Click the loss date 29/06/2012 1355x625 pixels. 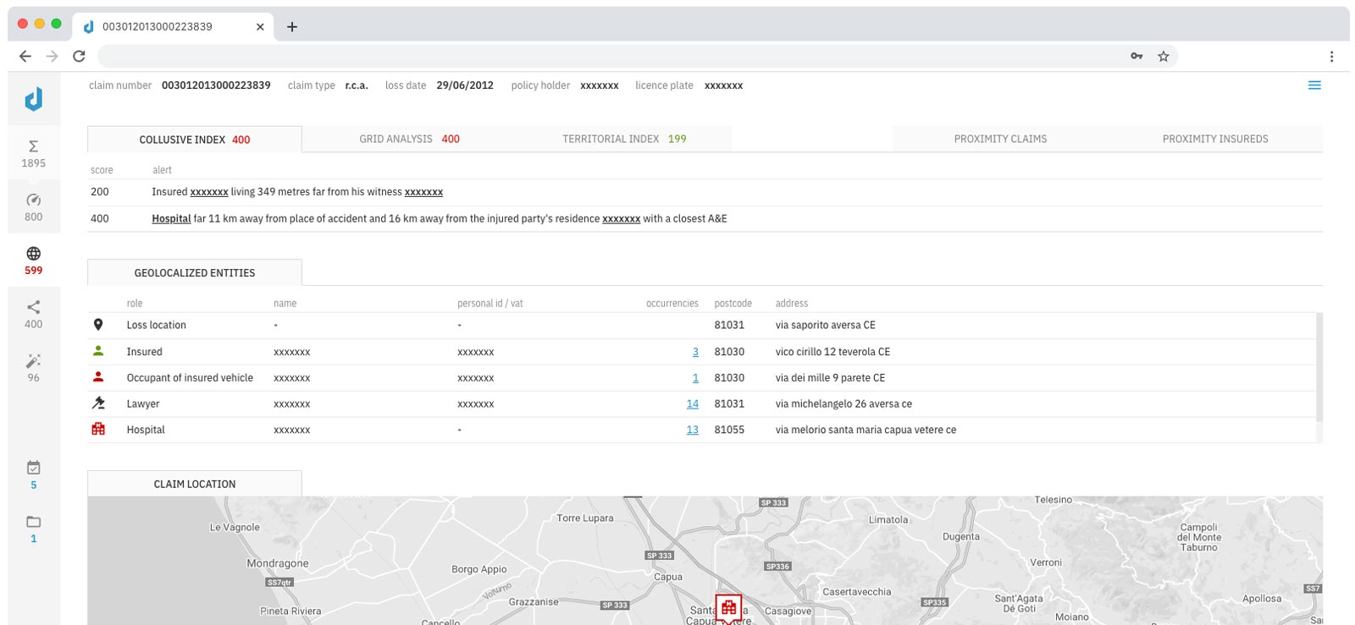pos(465,85)
